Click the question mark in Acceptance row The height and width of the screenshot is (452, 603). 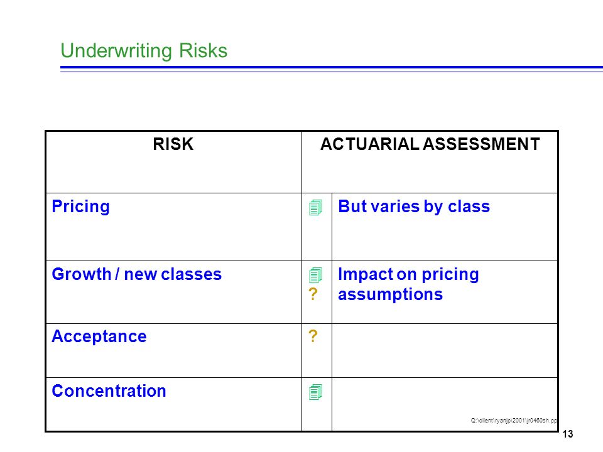coord(313,336)
